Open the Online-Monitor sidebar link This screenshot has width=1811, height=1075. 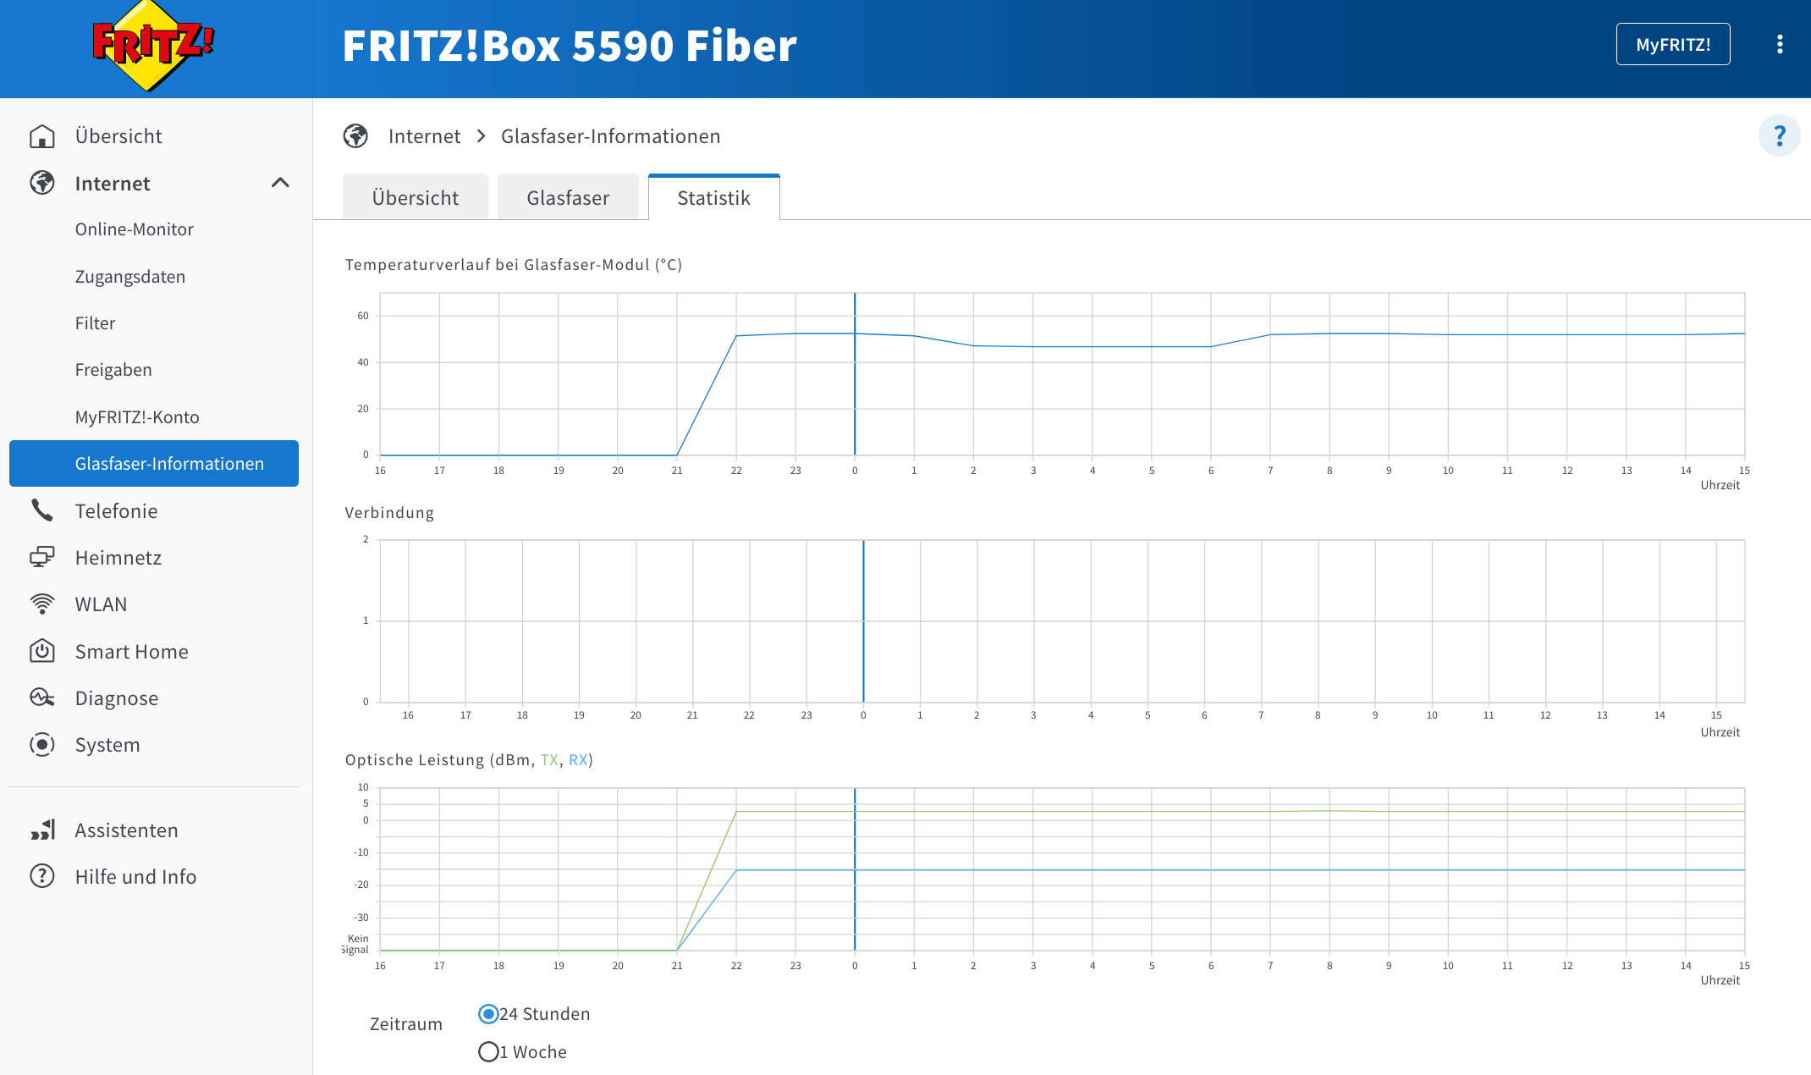coord(134,229)
